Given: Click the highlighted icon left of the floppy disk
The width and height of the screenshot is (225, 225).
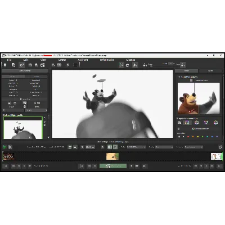Looking at the screenshot, I should 22,65.
